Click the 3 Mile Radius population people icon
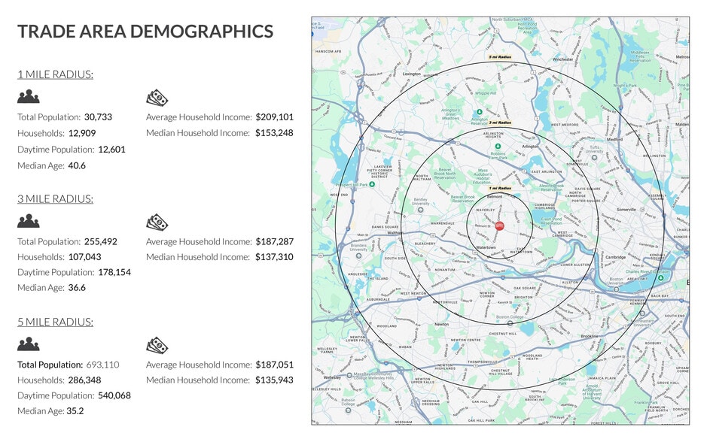707x442 pixels. click(x=29, y=221)
